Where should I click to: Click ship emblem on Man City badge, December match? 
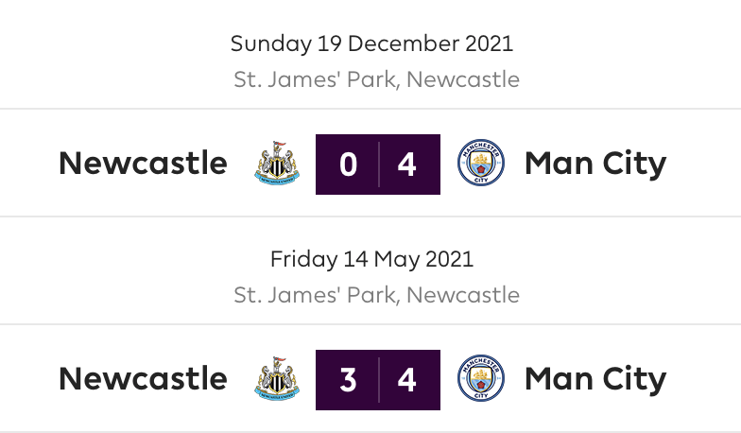(481, 159)
